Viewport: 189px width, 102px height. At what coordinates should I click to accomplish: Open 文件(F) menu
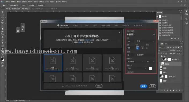[x=8, y=2]
